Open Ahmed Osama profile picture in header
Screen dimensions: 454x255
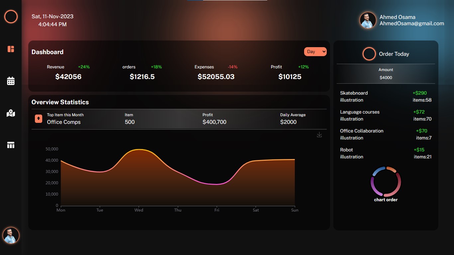pyautogui.click(x=368, y=20)
